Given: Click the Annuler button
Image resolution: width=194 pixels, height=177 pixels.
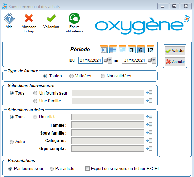Looking at the screenshot, I should point(175,62).
